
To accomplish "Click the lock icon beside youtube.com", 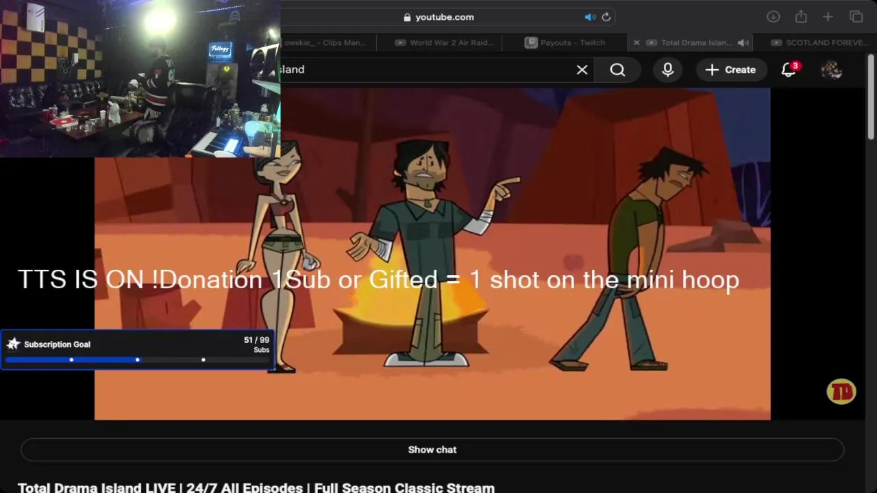I will (407, 17).
